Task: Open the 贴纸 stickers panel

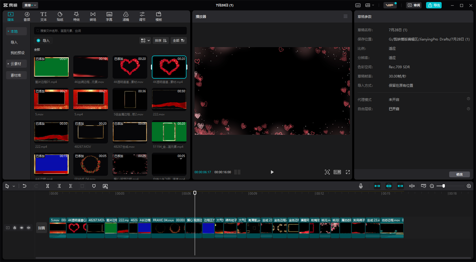Action: [x=60, y=16]
